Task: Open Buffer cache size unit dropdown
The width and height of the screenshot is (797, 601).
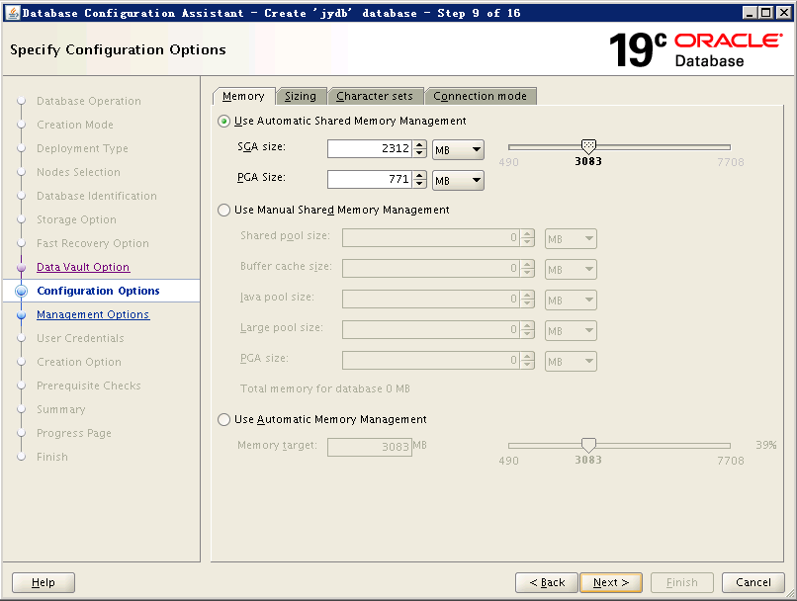Action: 571,269
